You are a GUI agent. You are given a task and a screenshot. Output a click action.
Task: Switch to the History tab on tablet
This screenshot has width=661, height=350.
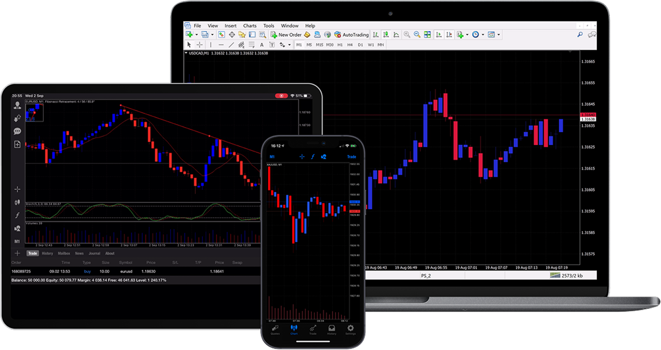coord(47,253)
